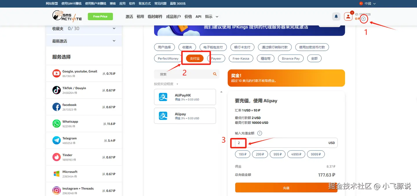Choose the 199 ₽ preset amount
The width and height of the screenshot is (417, 196).
pyautogui.click(x=243, y=154)
